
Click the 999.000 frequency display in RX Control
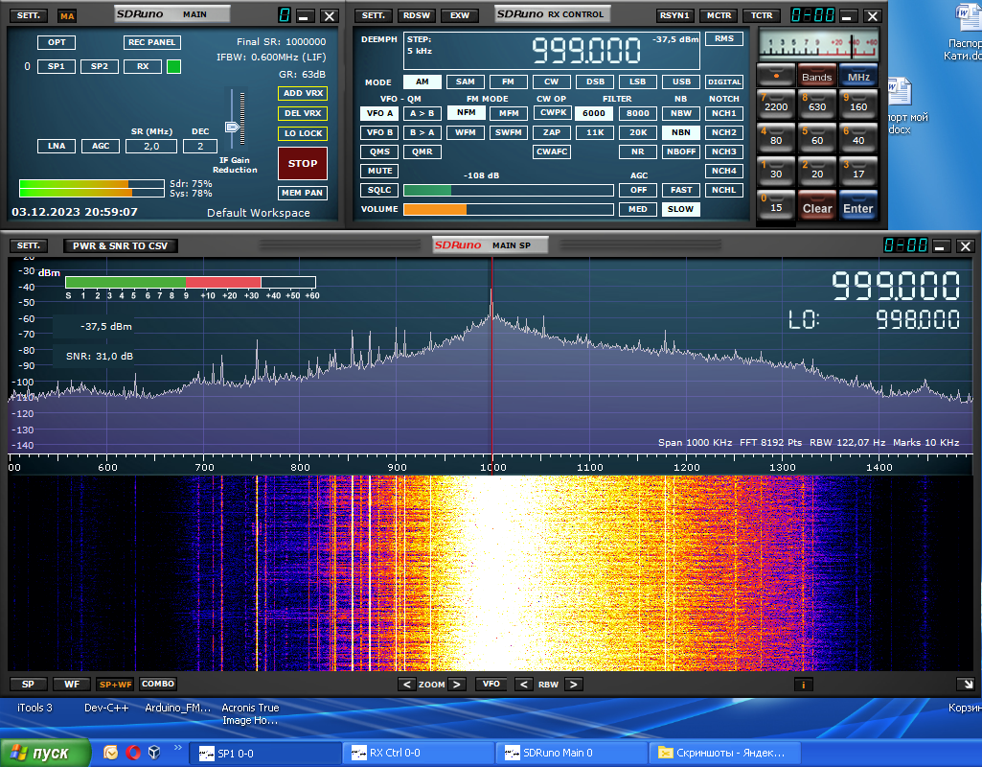pyautogui.click(x=586, y=51)
